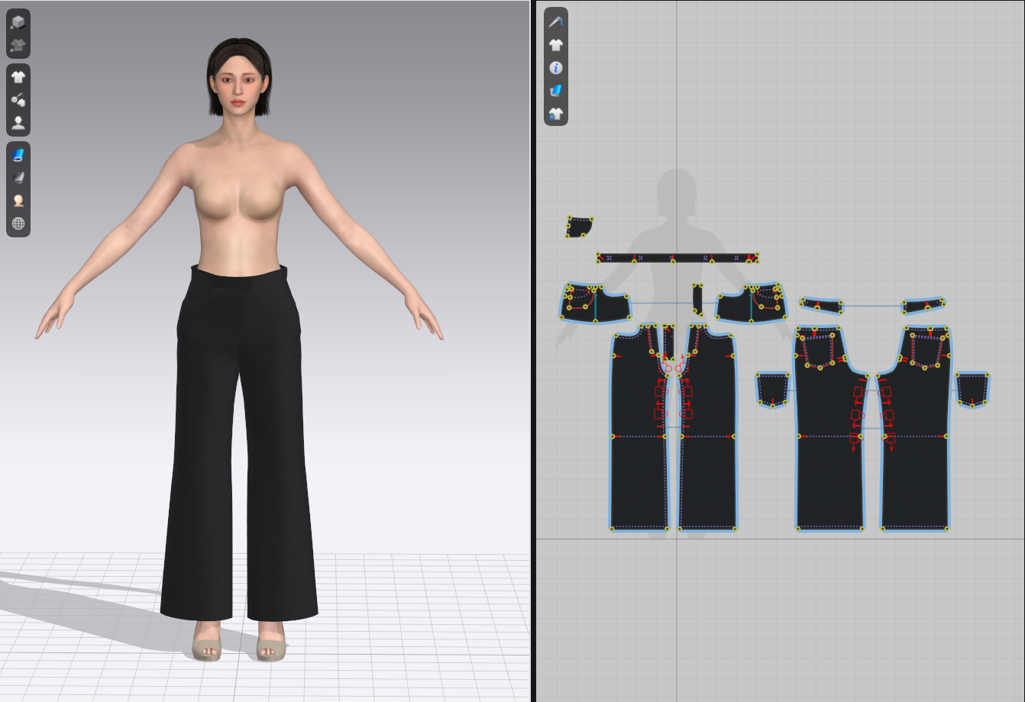
Task: Open the button and trim display icon
Action: pyautogui.click(x=18, y=100)
